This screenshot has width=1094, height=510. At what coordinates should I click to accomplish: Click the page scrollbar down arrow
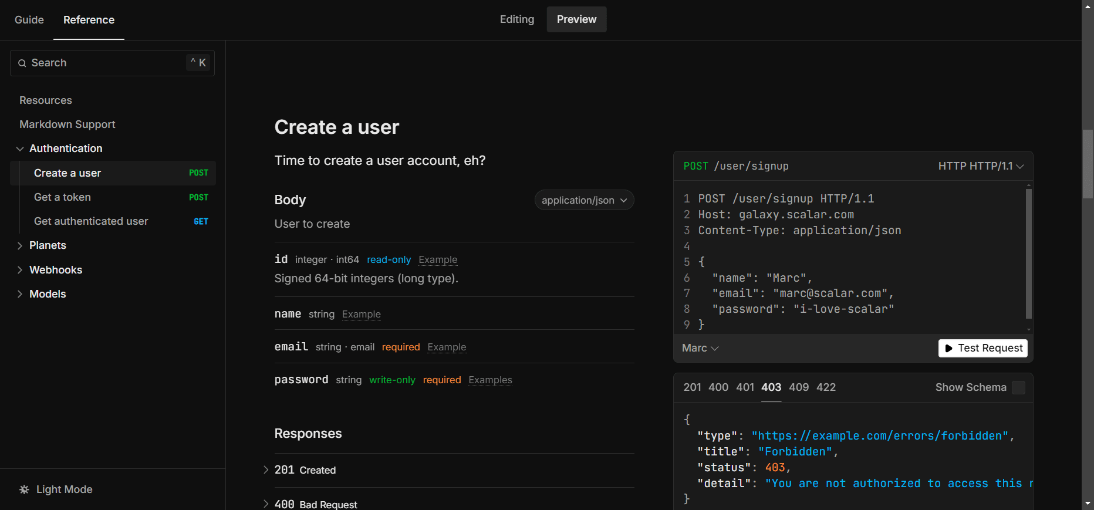coord(1088,504)
